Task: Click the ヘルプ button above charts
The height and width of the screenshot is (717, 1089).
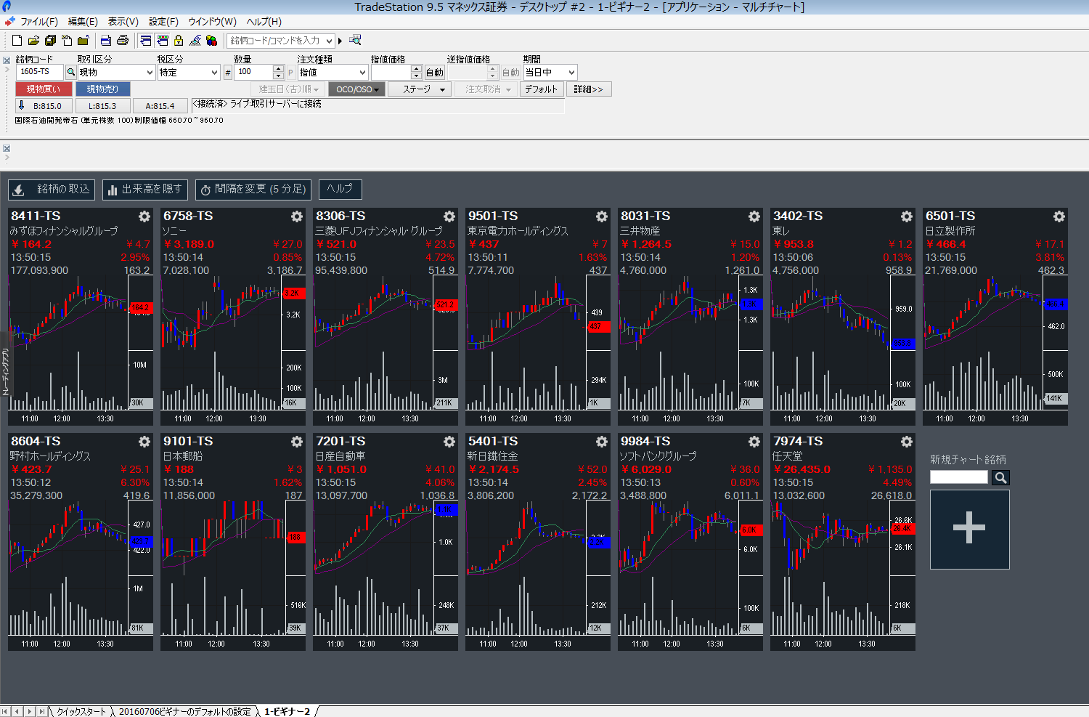Action: click(340, 190)
